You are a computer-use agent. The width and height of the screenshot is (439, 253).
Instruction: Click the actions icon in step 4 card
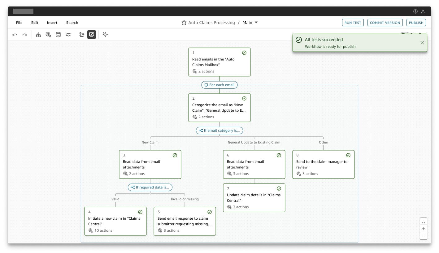91,230
